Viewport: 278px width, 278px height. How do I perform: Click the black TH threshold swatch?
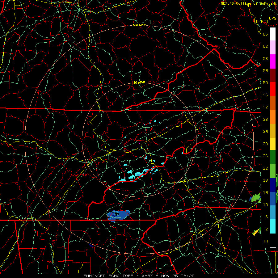click(x=273, y=240)
